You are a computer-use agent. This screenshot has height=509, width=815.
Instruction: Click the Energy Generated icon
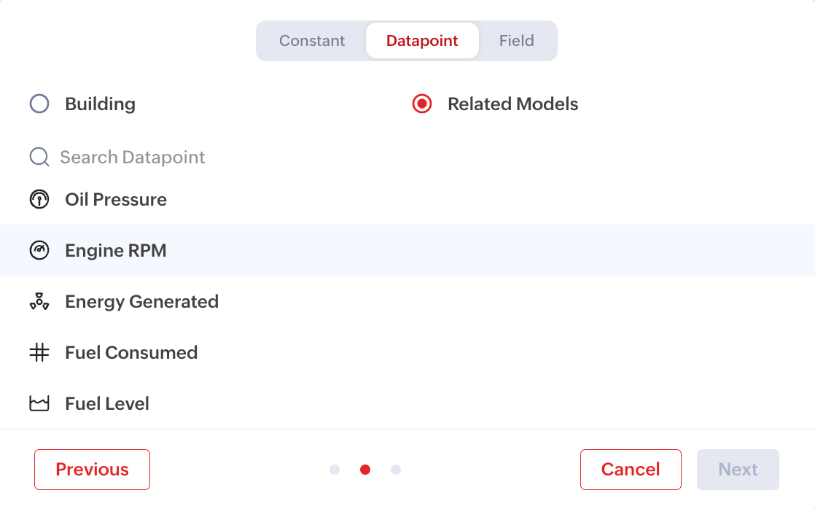point(39,302)
